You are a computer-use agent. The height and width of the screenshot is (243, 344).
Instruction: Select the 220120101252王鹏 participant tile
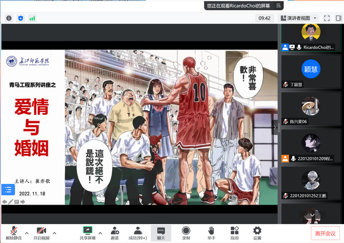[x=311, y=183]
